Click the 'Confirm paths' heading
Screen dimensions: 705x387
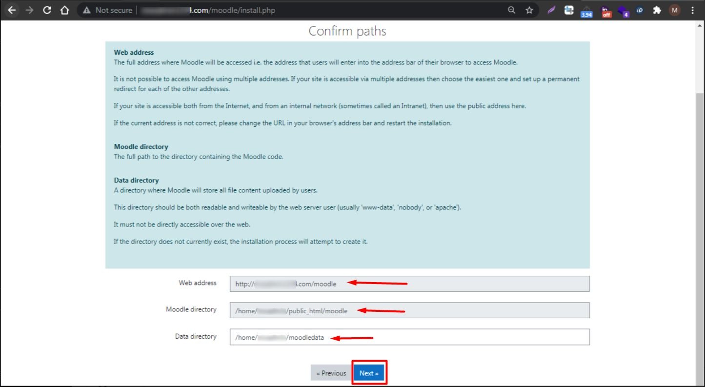tap(347, 31)
